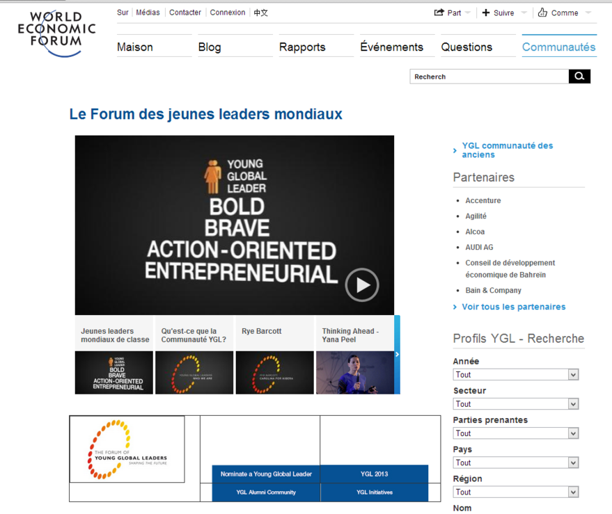The height and width of the screenshot is (514, 612).
Task: Click the Profils YGL - Recherche heading
Action: pyautogui.click(x=518, y=339)
